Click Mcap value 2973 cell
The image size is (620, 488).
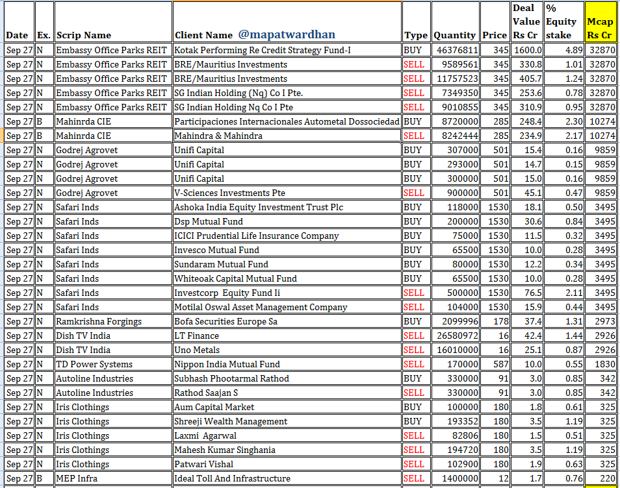pyautogui.click(x=601, y=321)
